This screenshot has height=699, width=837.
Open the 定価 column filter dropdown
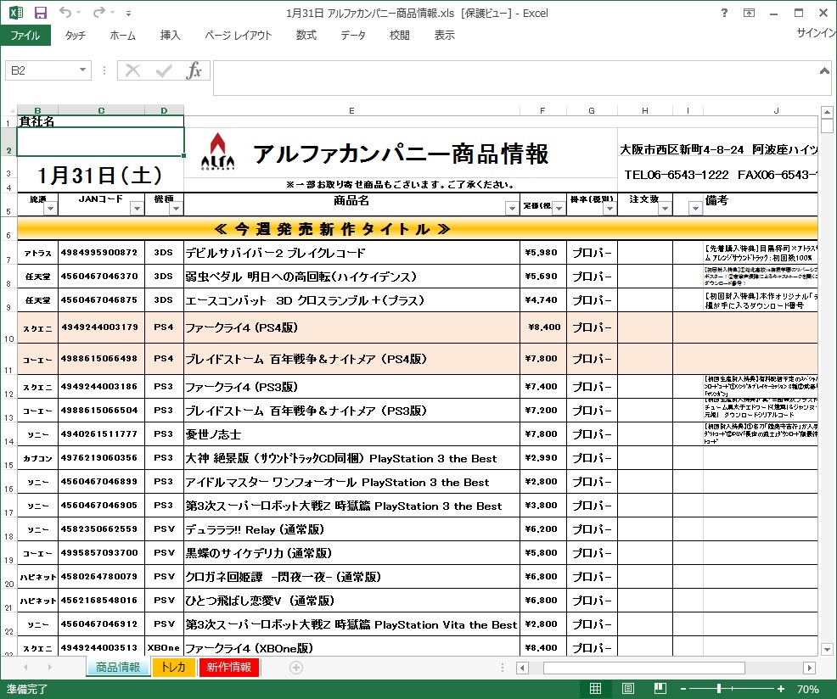pos(559,208)
